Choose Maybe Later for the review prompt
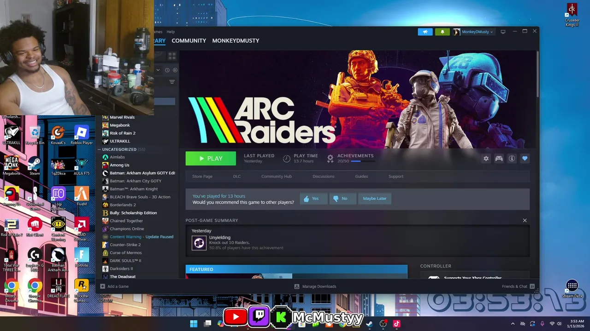This screenshot has height=331, width=590. pyautogui.click(x=374, y=199)
